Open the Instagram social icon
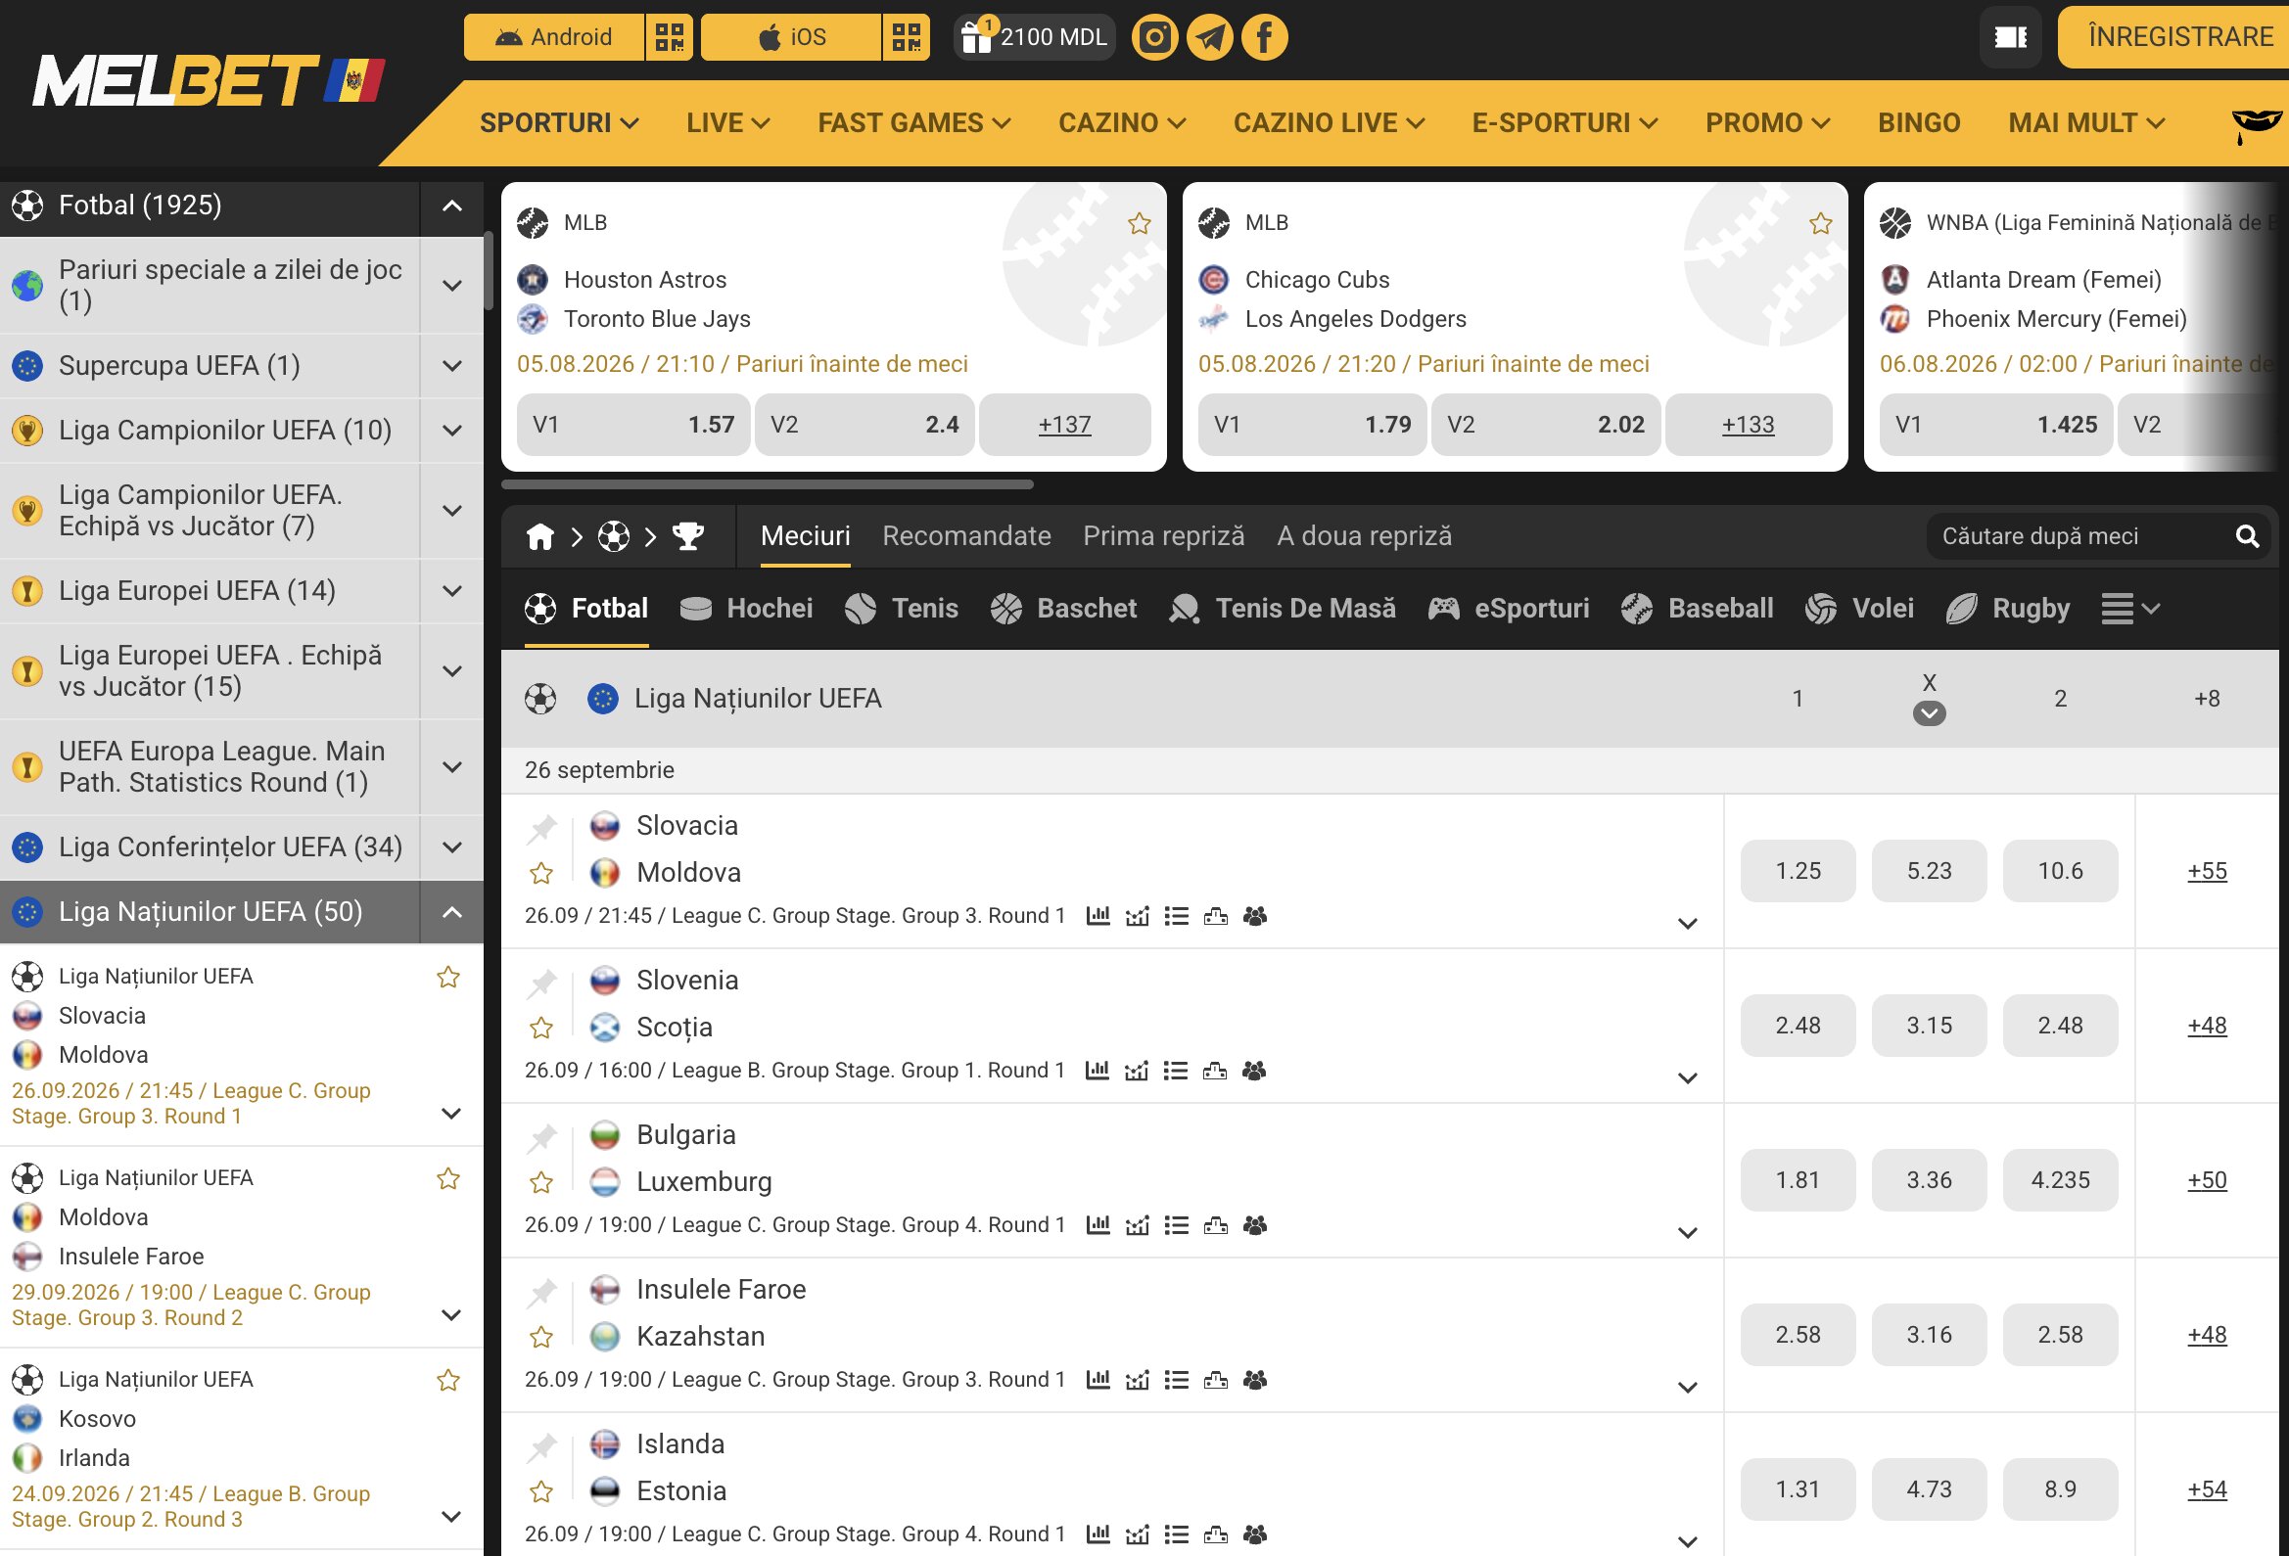Screen dimensions: 2289x1556 click(1154, 37)
